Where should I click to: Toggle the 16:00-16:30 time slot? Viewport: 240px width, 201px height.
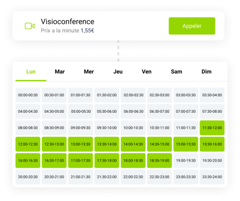pos(28,161)
